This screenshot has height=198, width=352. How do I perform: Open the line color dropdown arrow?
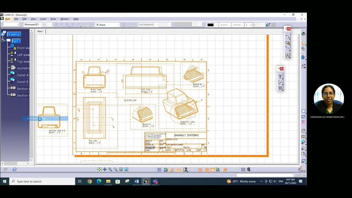[x=216, y=25]
